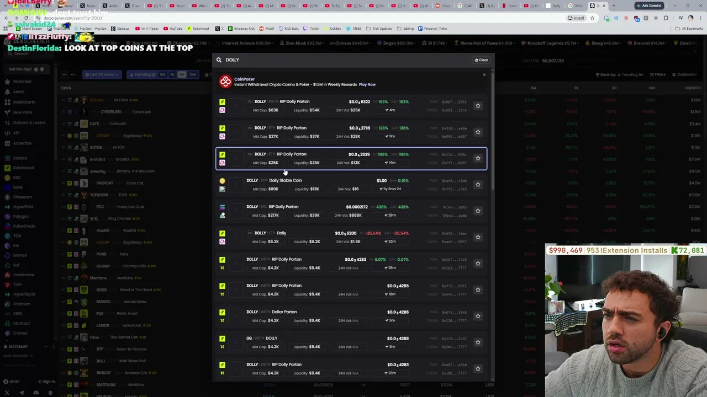707x397 pixels.
Task: Star the DOLLY/WETH result with $63K market cap
Action: click(478, 105)
